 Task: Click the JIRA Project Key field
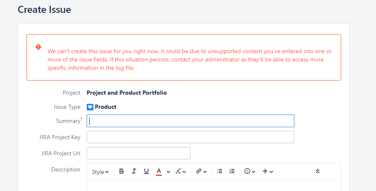click(190, 137)
